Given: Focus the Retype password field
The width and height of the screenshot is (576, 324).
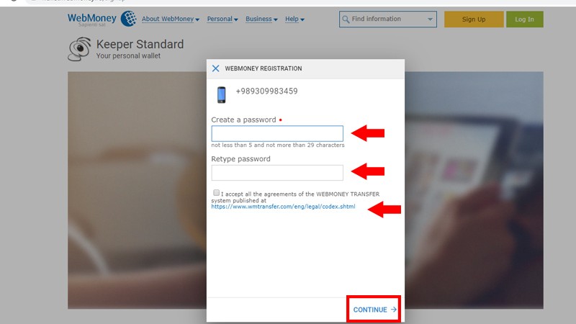Looking at the screenshot, I should 277,173.
